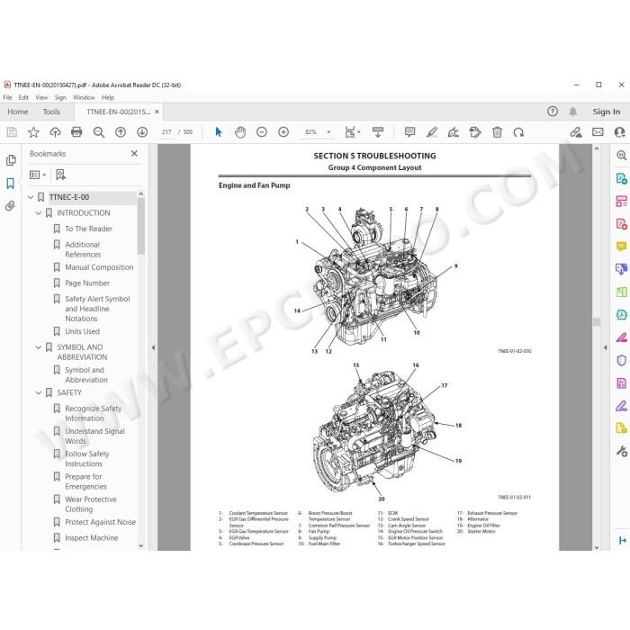Delete page with trash icon
The height and width of the screenshot is (630, 630).
click(497, 131)
